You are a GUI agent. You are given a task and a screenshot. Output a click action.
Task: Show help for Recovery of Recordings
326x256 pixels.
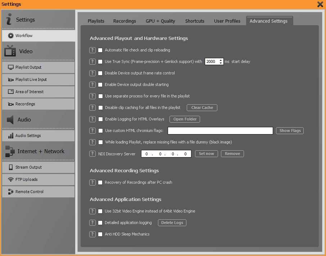[92, 182]
